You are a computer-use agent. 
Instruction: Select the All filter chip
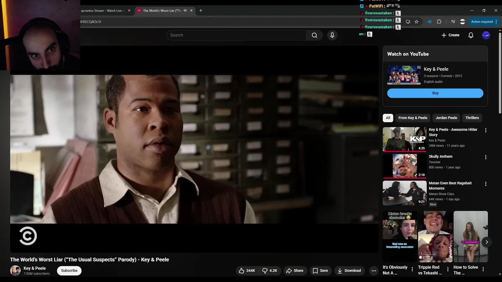[x=388, y=118]
